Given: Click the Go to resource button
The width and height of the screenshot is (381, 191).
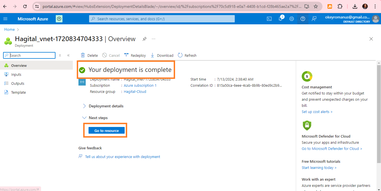Looking at the screenshot, I should [106, 131].
